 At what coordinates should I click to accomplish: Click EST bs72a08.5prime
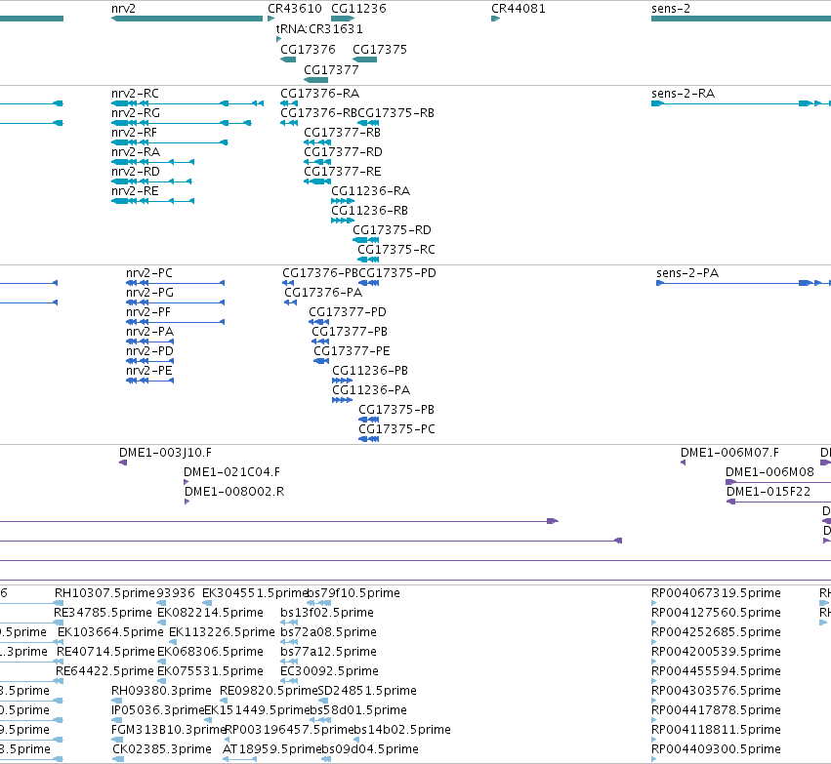[328, 632]
